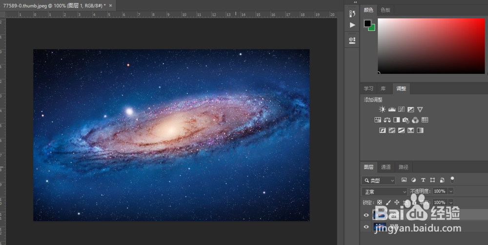Image resolution: width=488 pixels, height=245 pixels.
Task: Toggle layer filtering on or off
Action: [452, 179]
